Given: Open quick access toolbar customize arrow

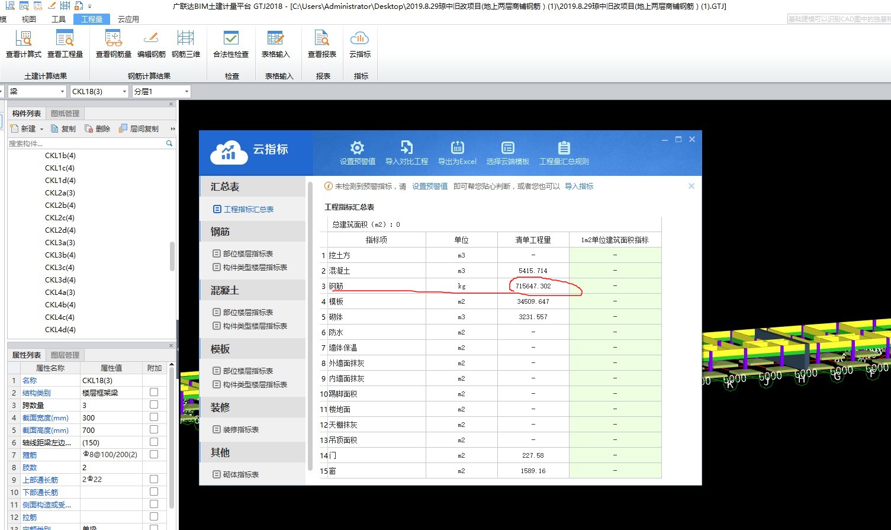Looking at the screenshot, I should pyautogui.click(x=90, y=6).
